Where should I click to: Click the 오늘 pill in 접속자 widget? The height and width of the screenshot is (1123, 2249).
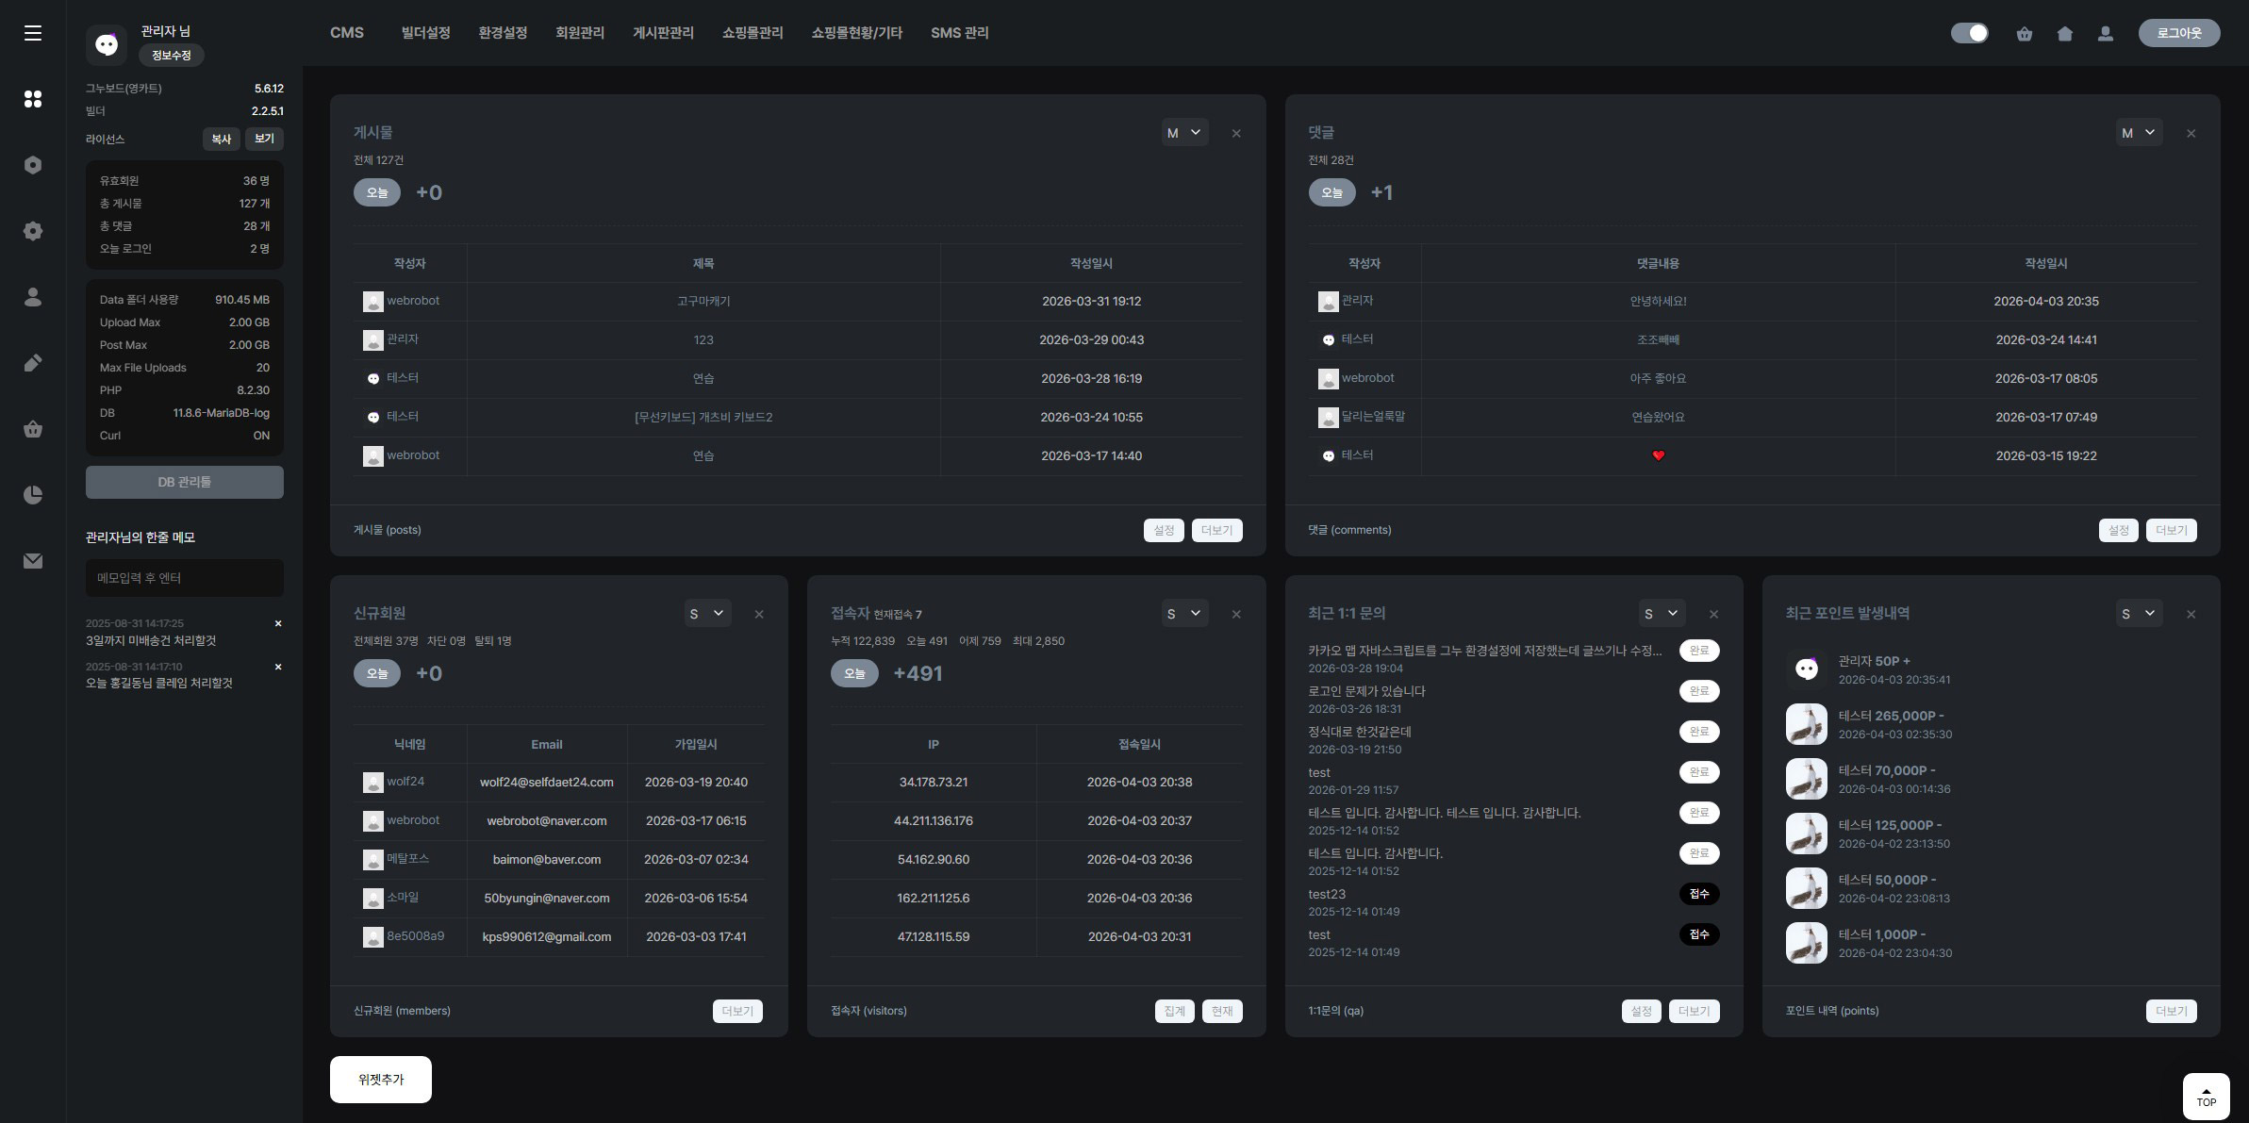(x=854, y=673)
